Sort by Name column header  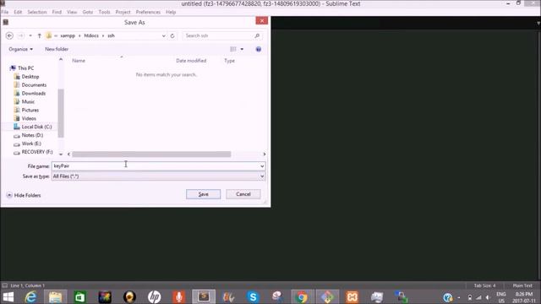[79, 61]
